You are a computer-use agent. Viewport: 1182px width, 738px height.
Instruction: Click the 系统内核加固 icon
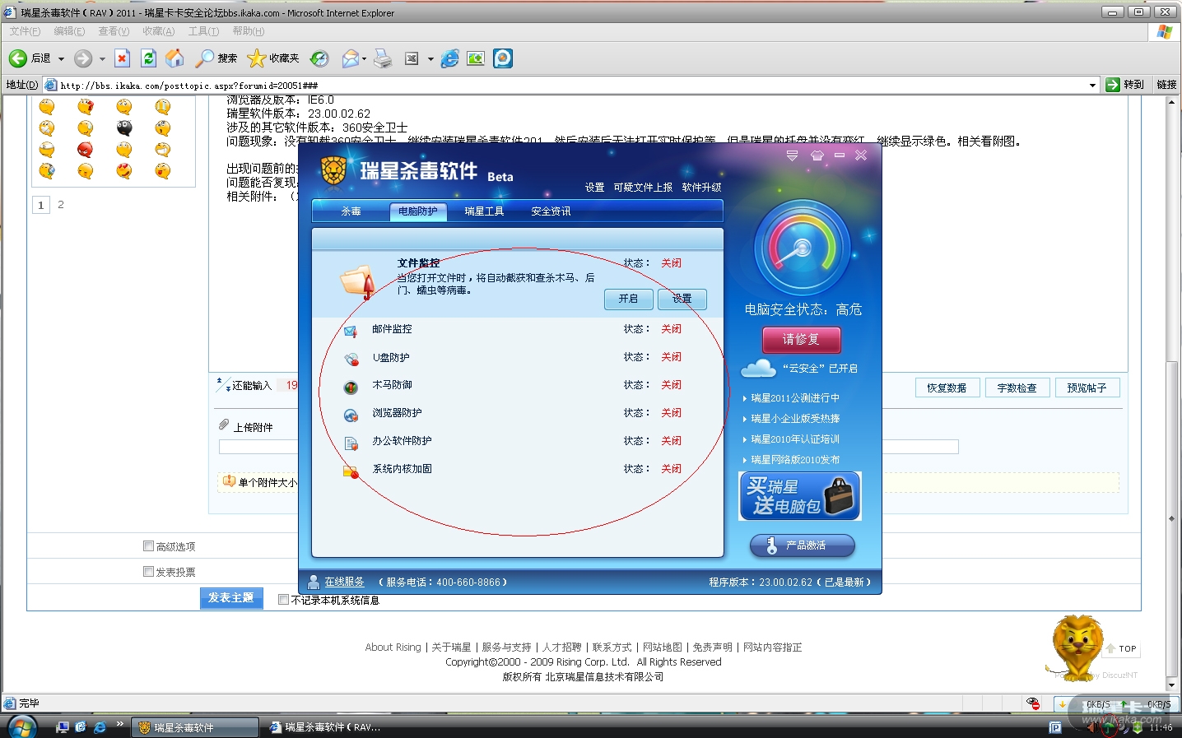[x=351, y=471]
